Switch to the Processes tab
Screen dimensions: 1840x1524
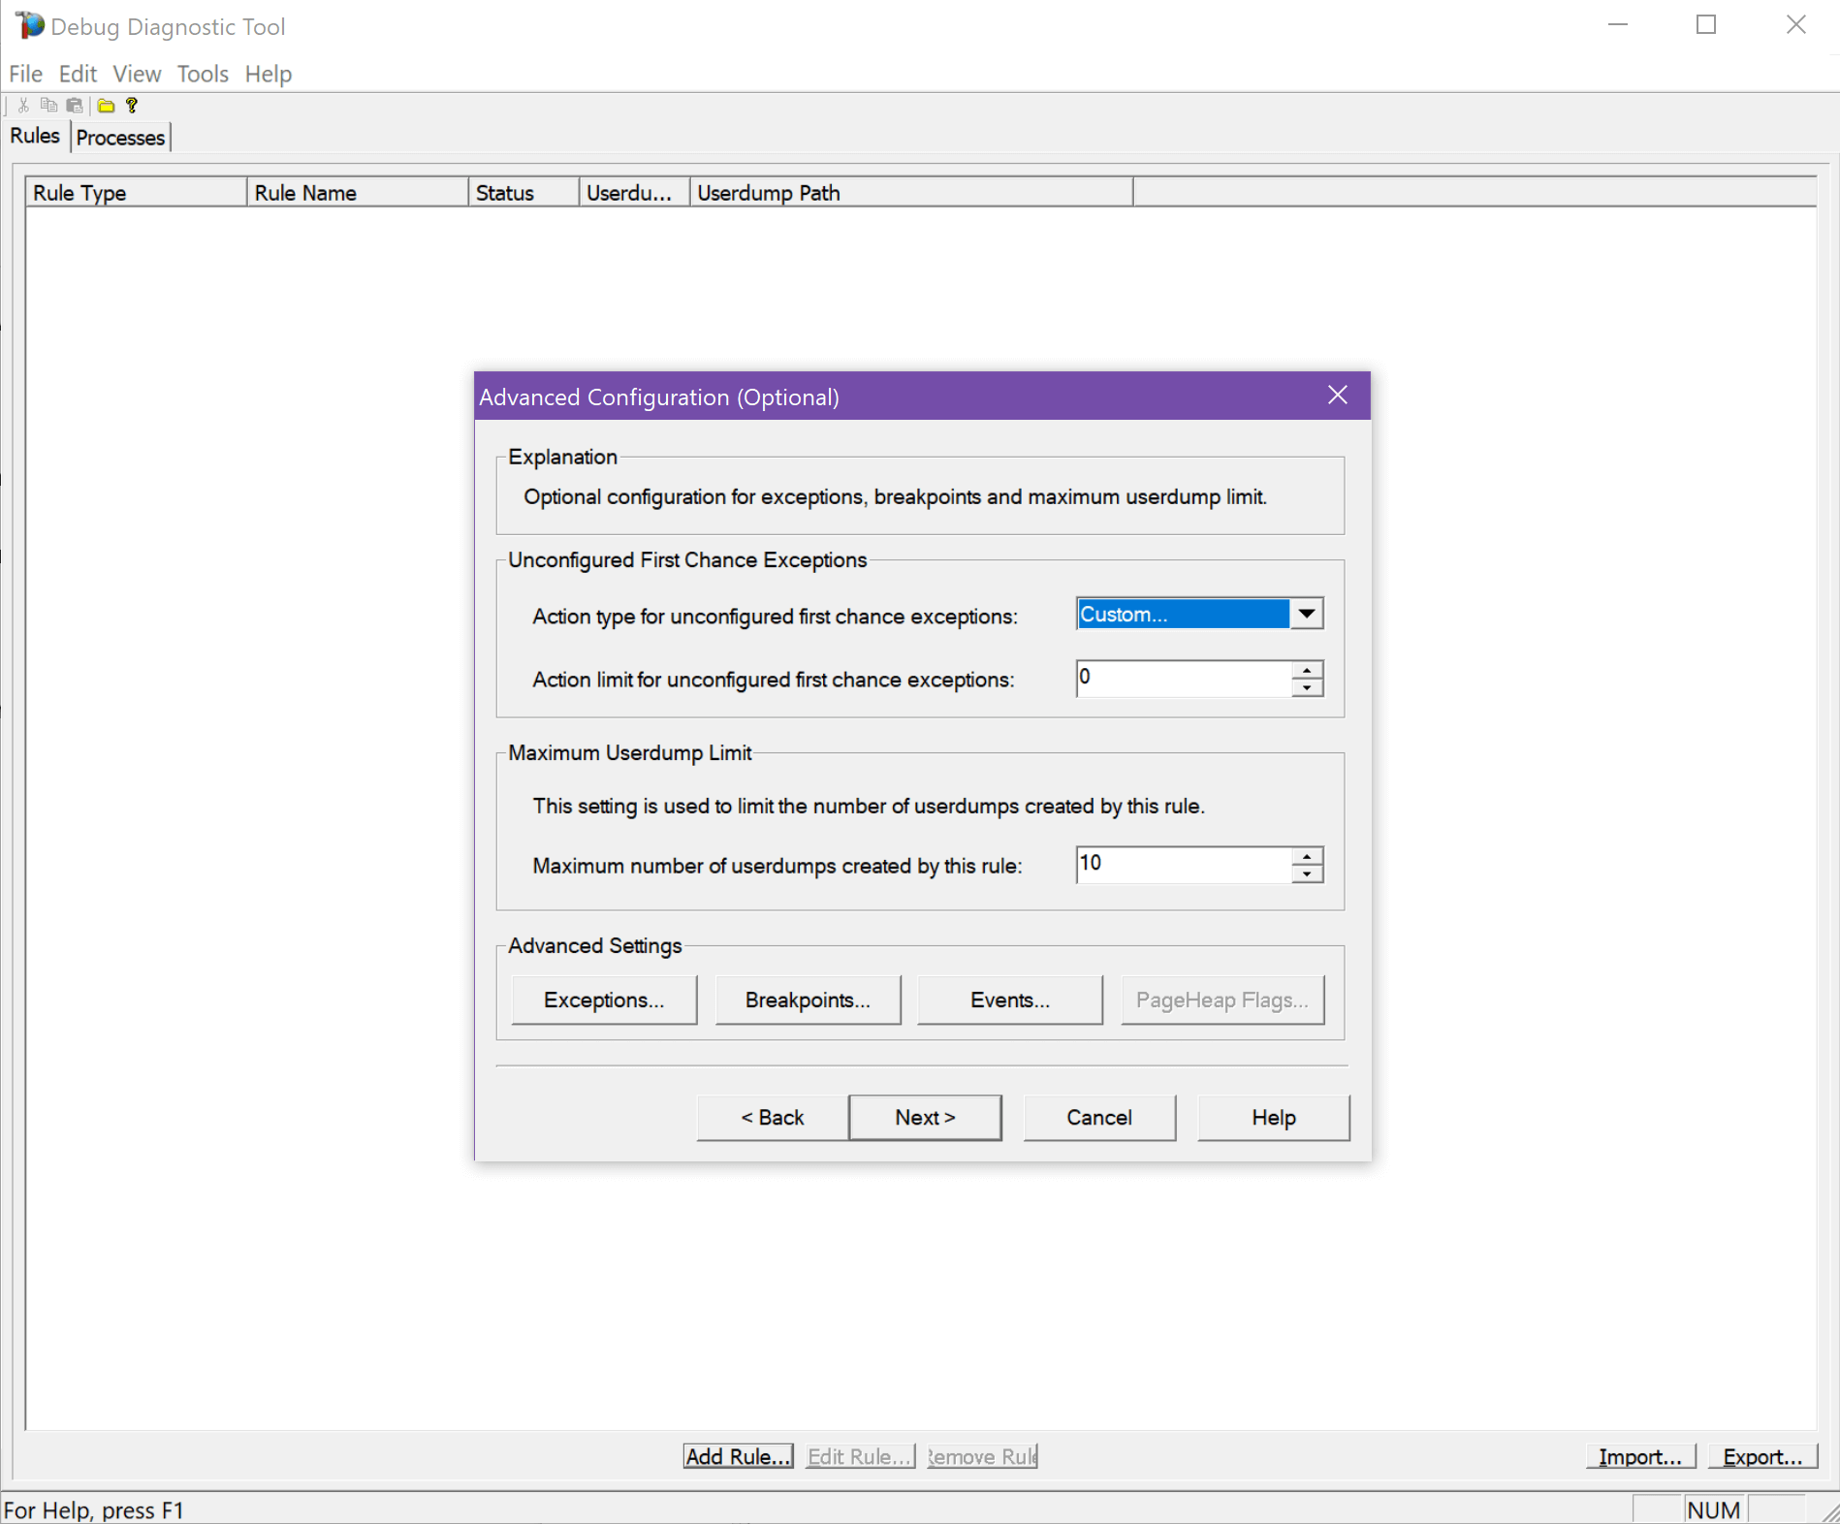[120, 138]
